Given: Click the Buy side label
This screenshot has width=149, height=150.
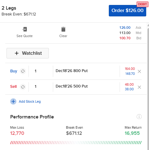Looking at the screenshot, I should click(x=14, y=71).
